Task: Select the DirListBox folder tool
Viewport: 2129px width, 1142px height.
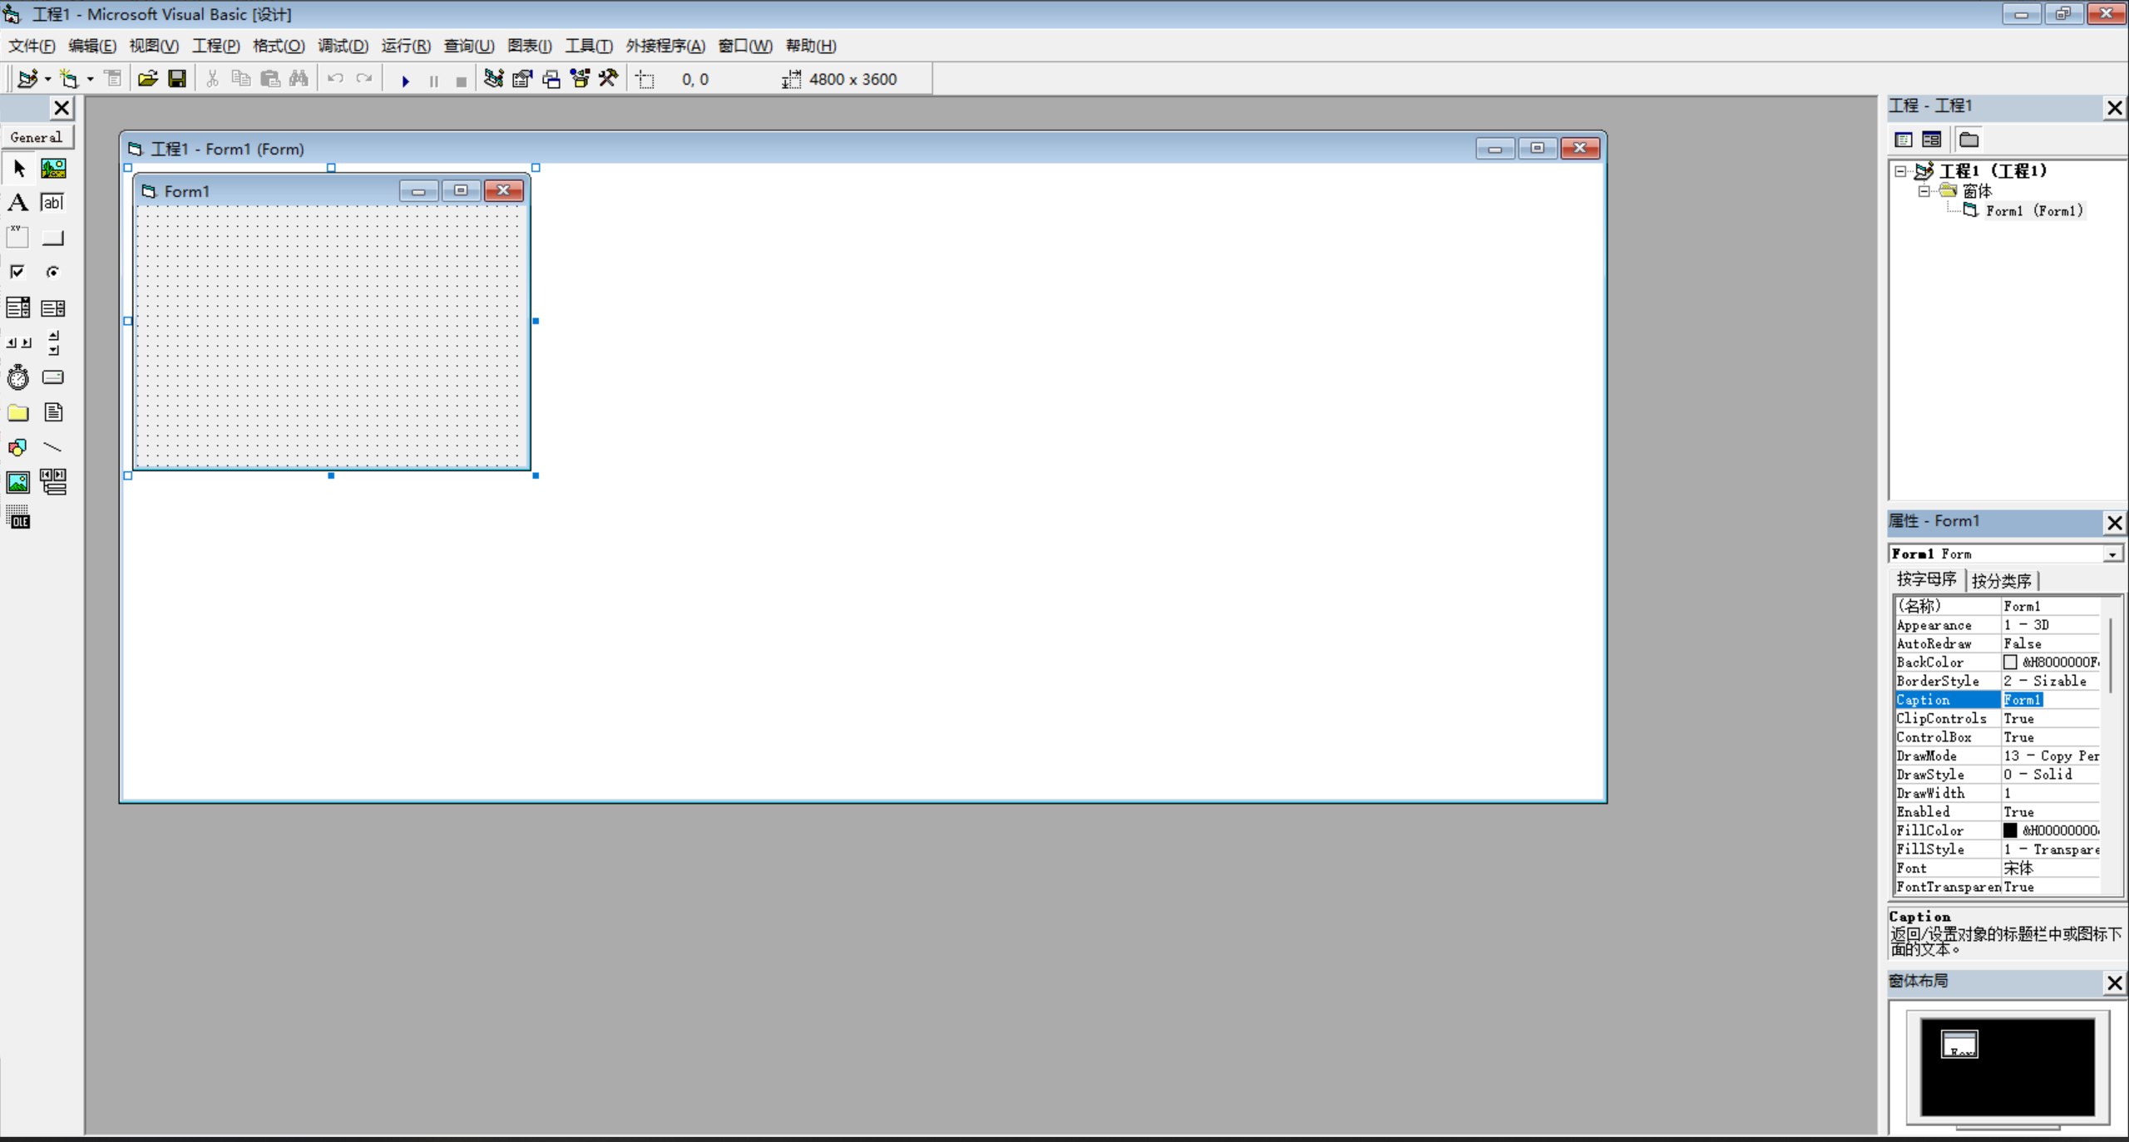Action: click(18, 412)
